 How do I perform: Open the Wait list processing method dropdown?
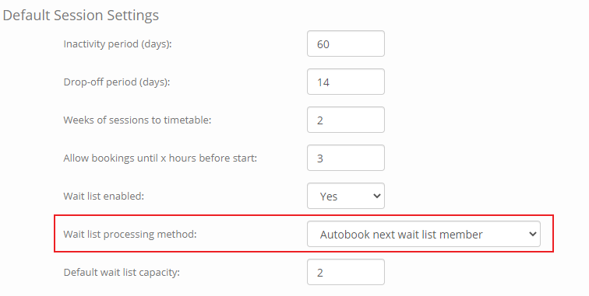coord(424,234)
